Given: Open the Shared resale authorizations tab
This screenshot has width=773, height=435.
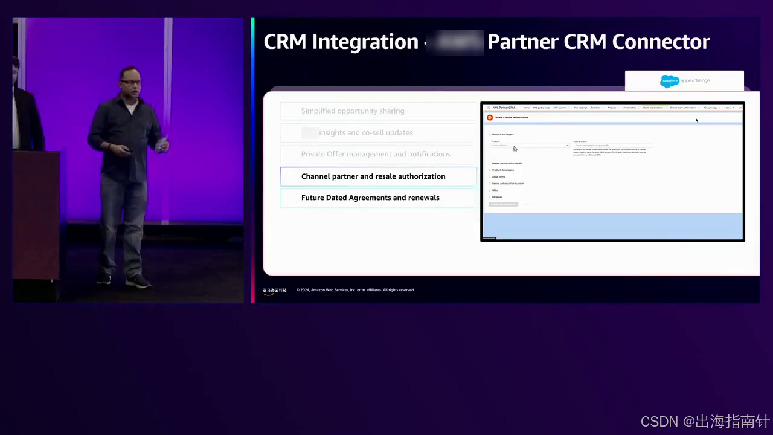Looking at the screenshot, I should pos(684,108).
